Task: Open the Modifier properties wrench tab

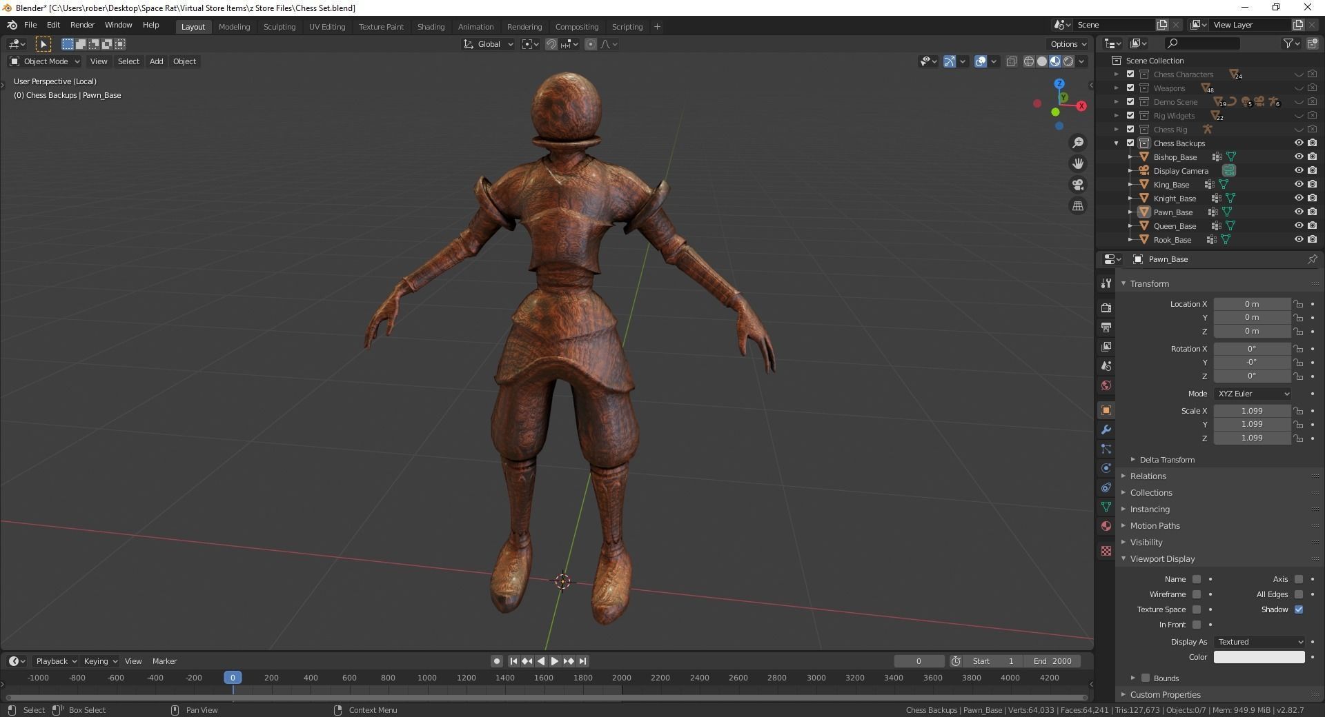Action: (x=1106, y=430)
